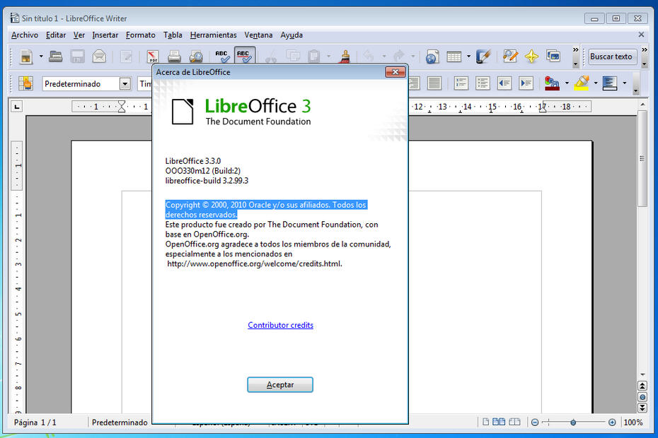
Task: Apply the yellow Highlighting color
Action: coord(582,83)
